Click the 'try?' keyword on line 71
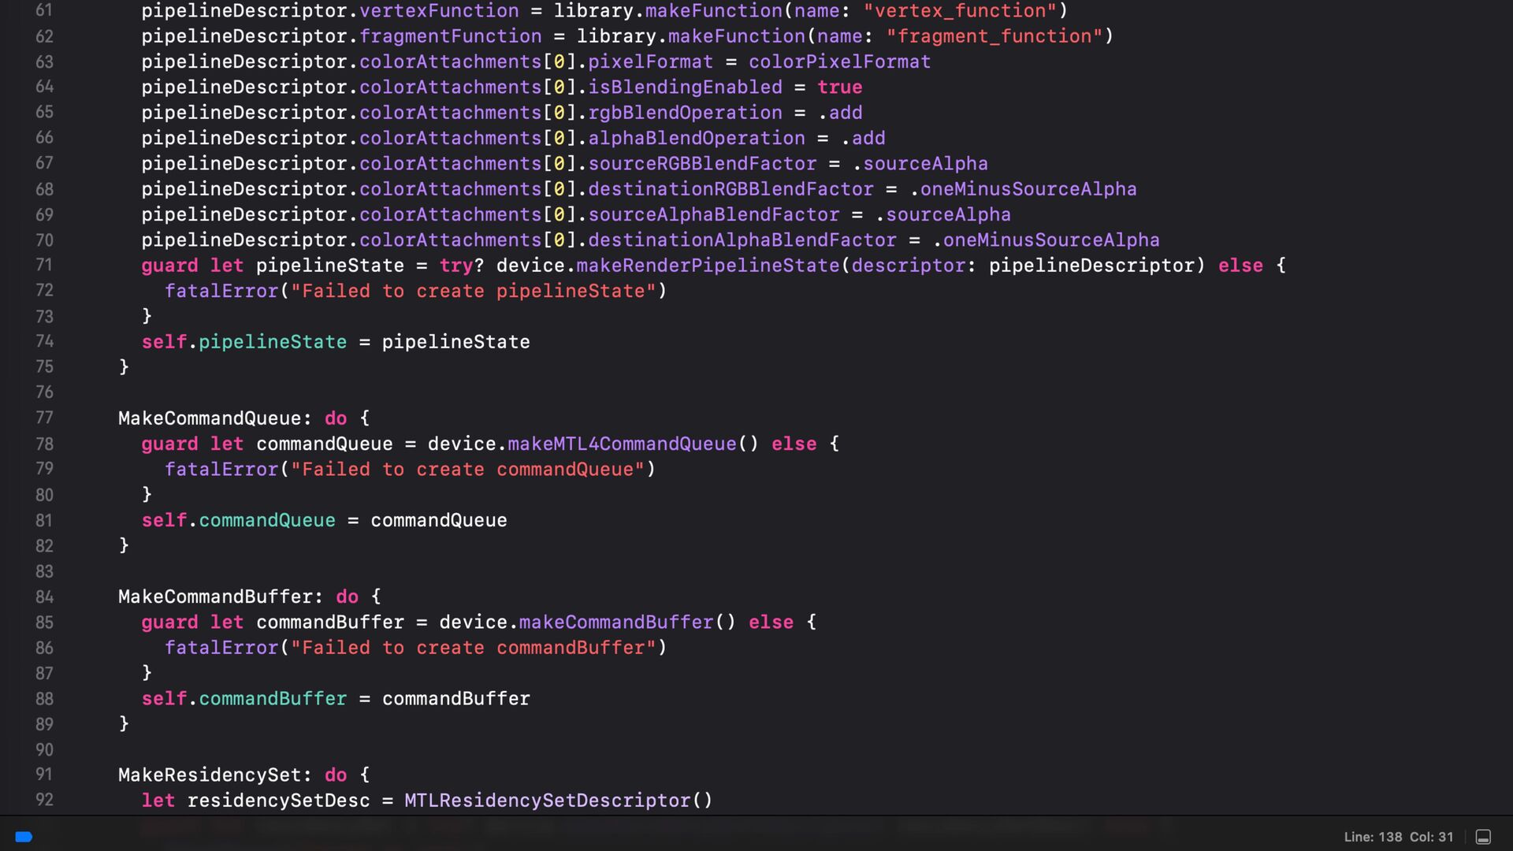This screenshot has width=1513, height=851. point(462,266)
